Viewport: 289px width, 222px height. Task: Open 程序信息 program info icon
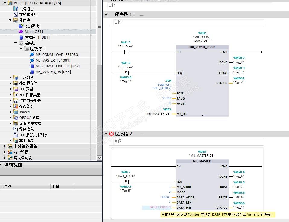tap(15, 129)
